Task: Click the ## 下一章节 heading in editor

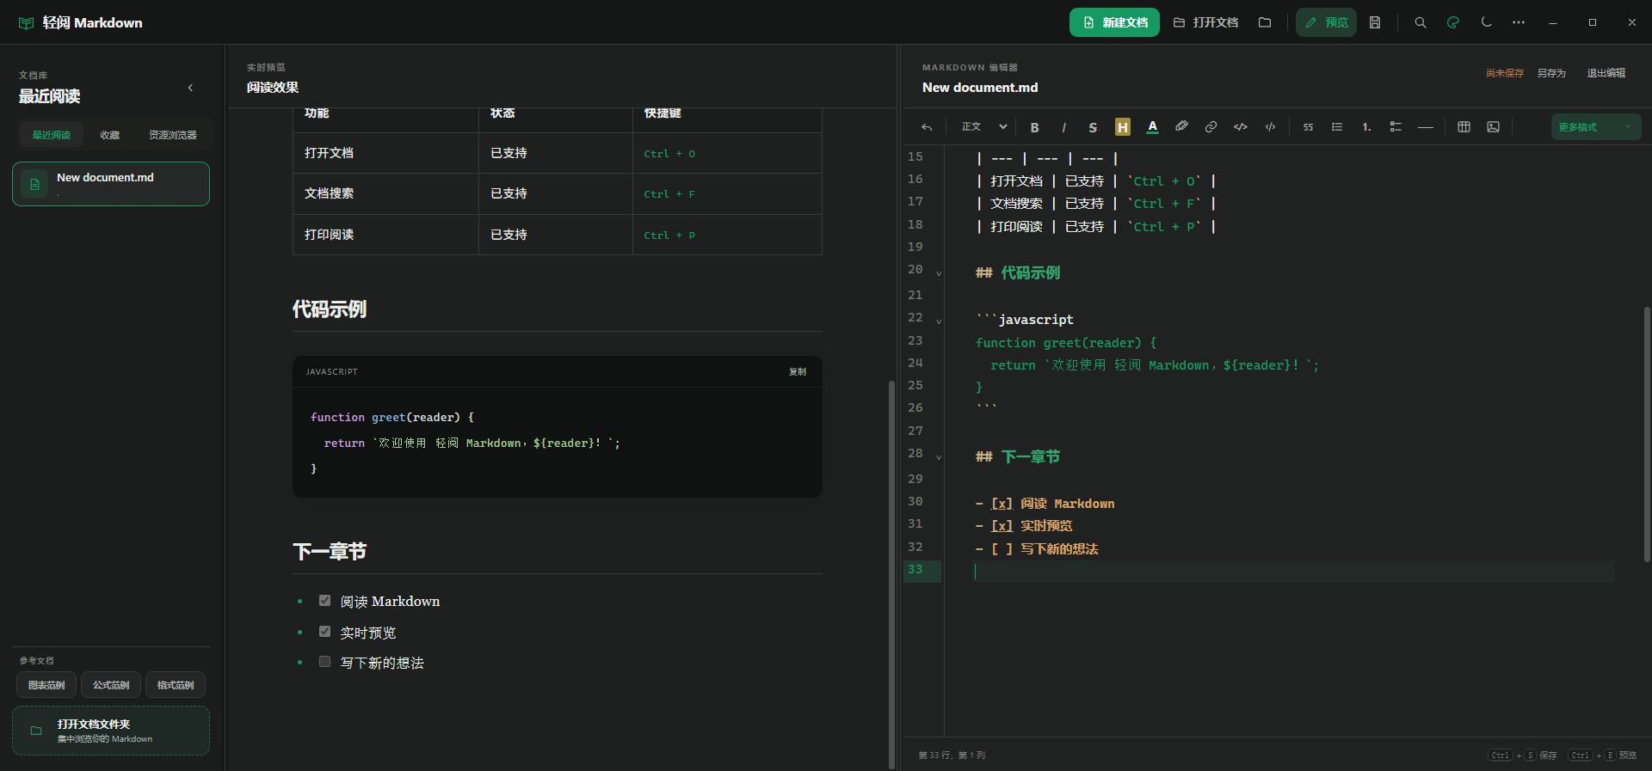Action: 1018,457
